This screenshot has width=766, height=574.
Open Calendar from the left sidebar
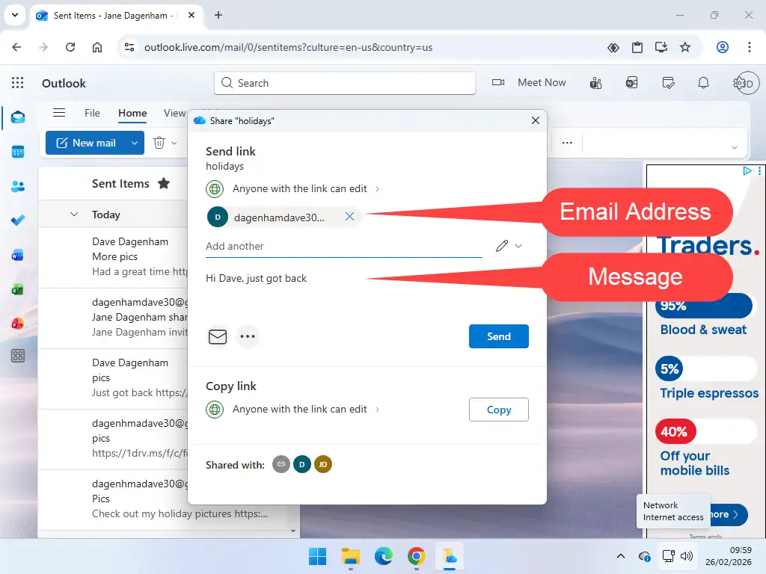coord(18,152)
